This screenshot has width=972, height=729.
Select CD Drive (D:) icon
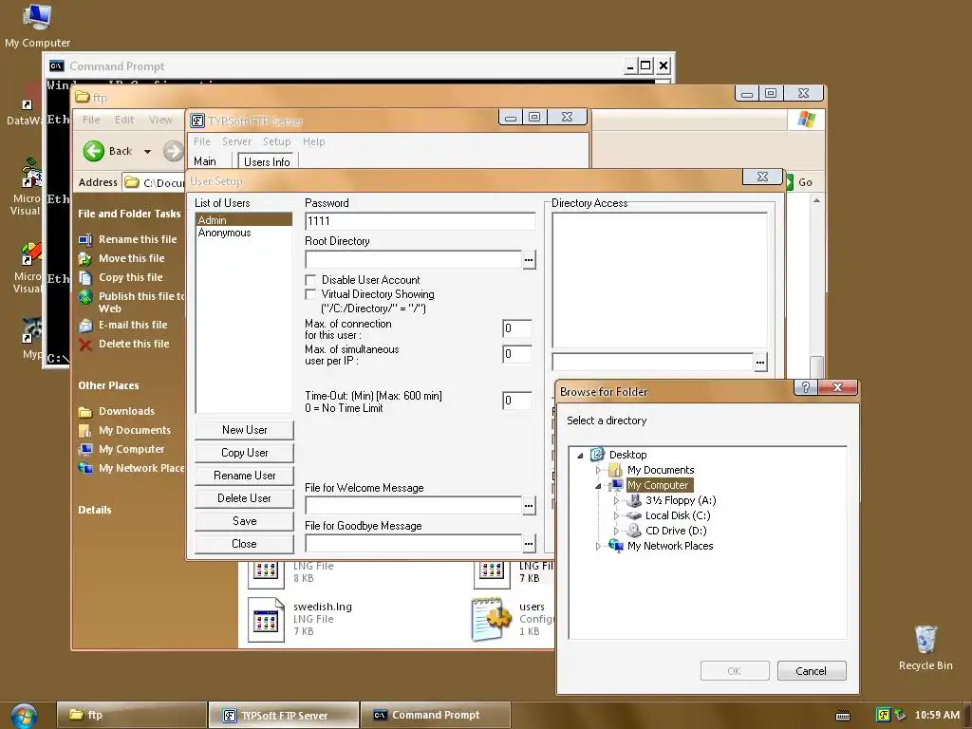click(633, 531)
